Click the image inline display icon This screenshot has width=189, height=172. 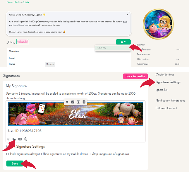click(67, 102)
